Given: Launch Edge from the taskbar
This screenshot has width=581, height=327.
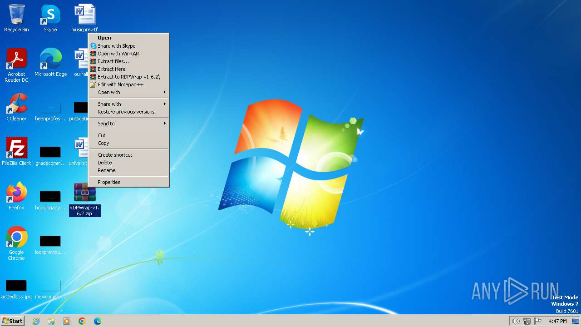Looking at the screenshot, I should point(98,321).
